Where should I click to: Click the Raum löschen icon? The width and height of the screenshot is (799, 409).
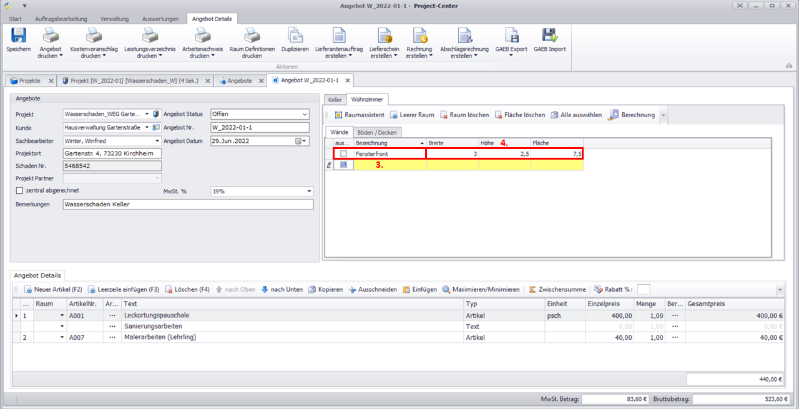[x=444, y=115]
